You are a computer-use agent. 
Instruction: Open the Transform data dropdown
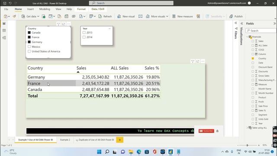(93, 16)
